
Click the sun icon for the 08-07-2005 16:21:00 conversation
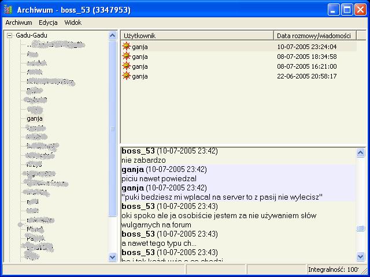[x=127, y=66]
